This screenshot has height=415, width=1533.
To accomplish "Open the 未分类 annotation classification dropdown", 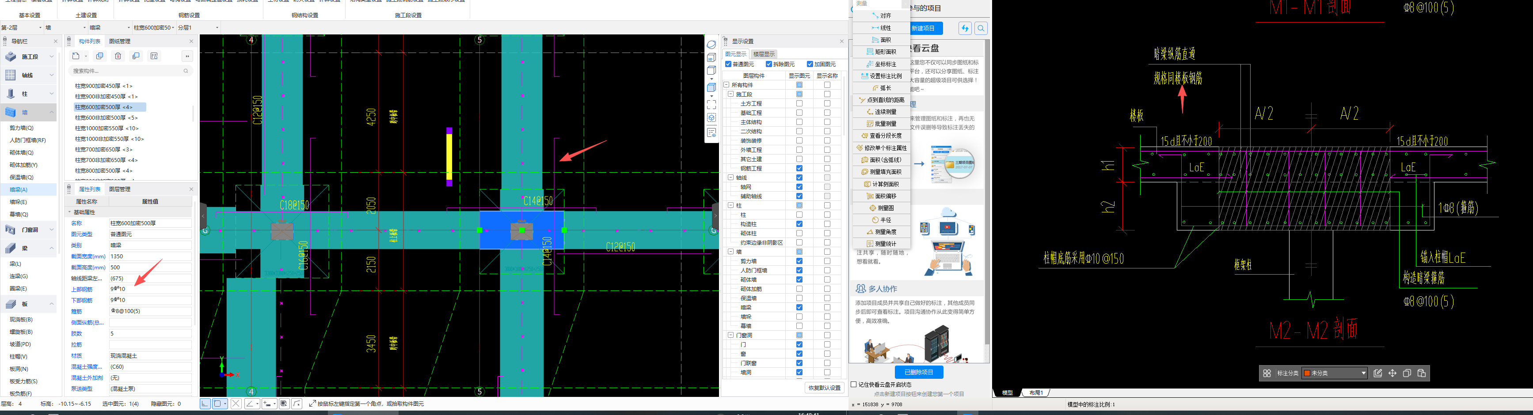I will (1365, 373).
